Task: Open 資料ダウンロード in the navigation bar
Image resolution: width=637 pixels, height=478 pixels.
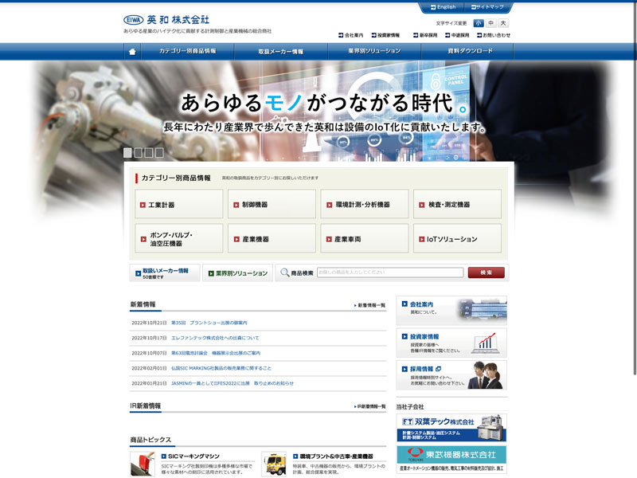Action: (470, 51)
